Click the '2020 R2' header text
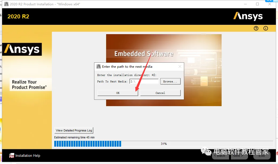Image resolution: width=278 pixels, height=164 pixels. point(18,17)
